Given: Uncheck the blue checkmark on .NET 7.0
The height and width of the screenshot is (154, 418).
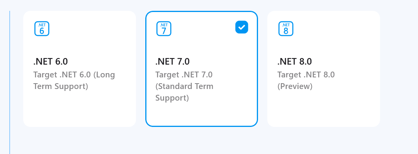Looking at the screenshot, I should 242,27.
